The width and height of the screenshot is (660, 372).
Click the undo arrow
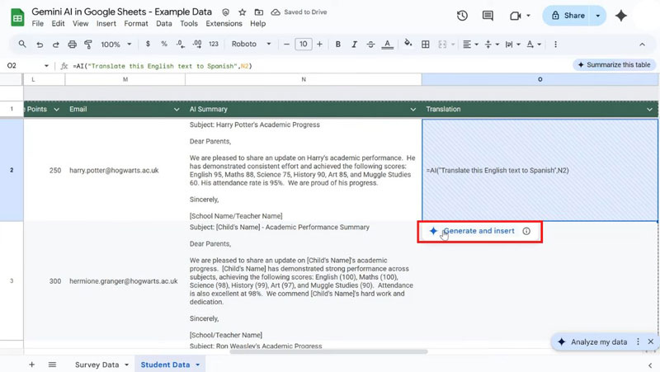[39, 44]
